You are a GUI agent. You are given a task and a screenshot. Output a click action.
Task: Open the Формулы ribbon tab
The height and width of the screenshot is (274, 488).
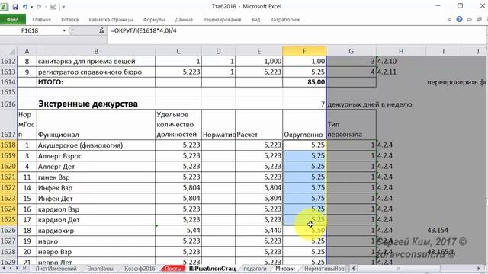pyautogui.click(x=154, y=20)
